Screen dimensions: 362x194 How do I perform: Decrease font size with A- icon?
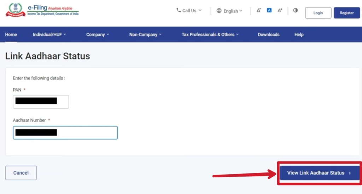click(259, 11)
